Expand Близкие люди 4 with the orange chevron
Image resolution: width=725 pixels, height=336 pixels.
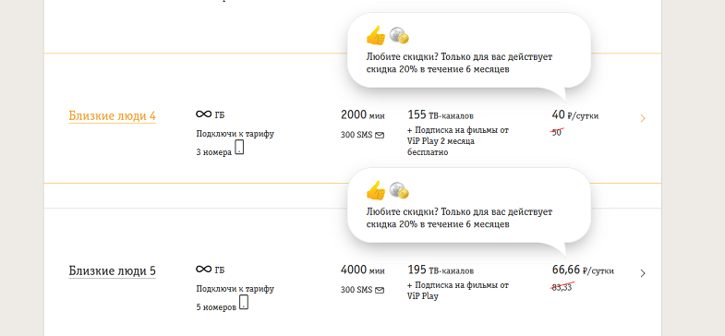pos(643,119)
